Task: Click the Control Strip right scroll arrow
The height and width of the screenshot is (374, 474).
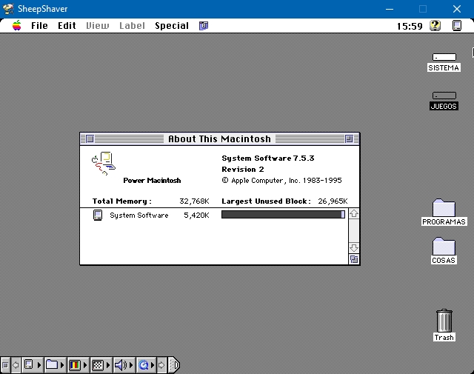Action: [161, 365]
